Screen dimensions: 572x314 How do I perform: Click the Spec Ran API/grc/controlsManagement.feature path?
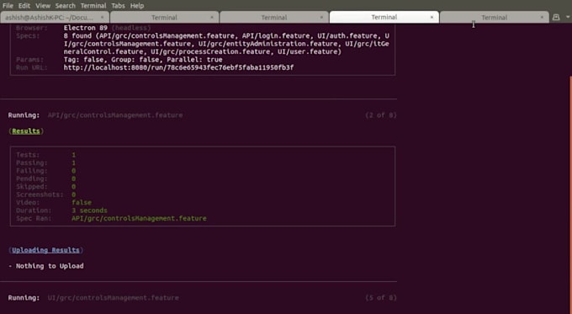tap(139, 218)
